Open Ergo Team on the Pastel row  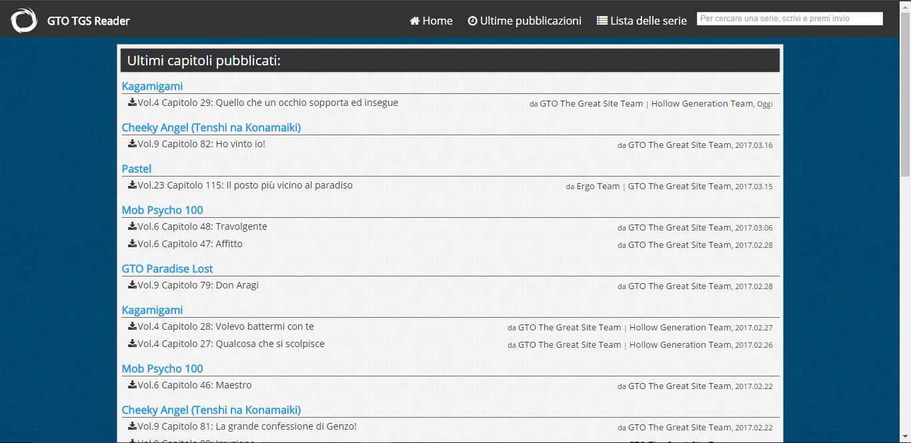(598, 186)
